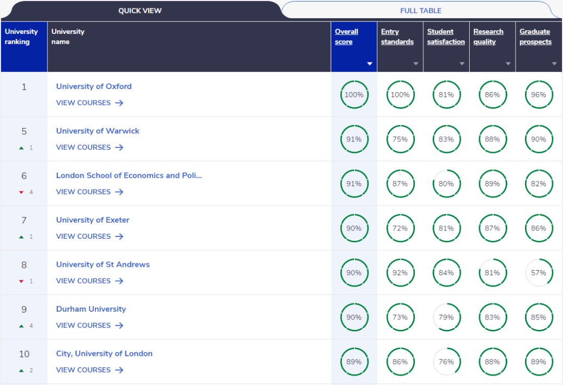Image resolution: width=563 pixels, height=385 pixels.
Task: Expand Student satisfaction sort arrow
Action: [x=462, y=64]
